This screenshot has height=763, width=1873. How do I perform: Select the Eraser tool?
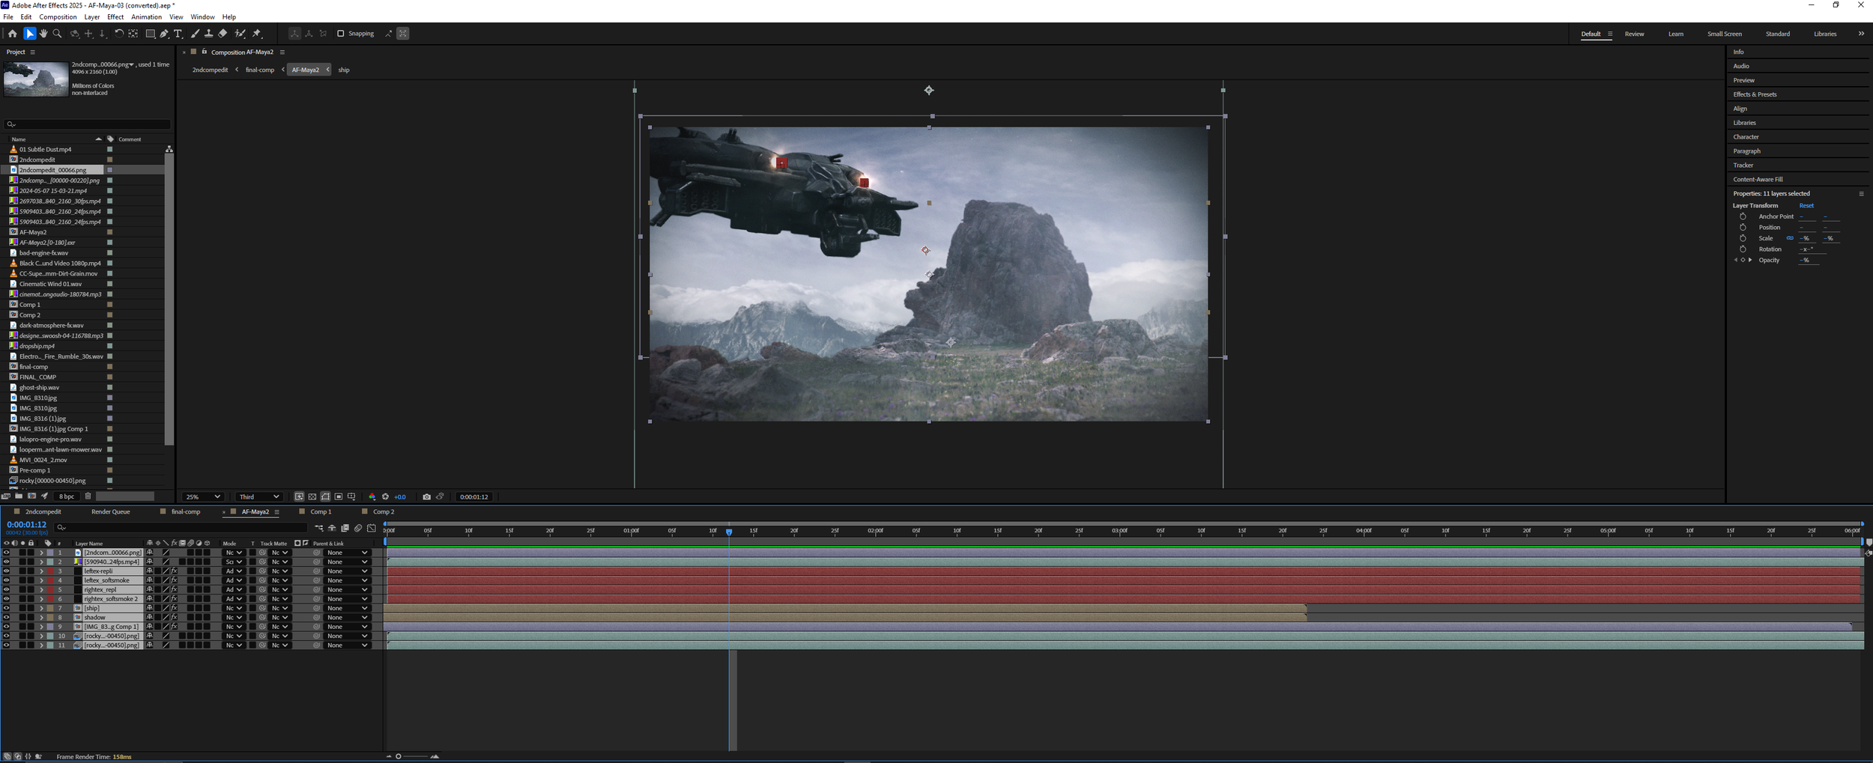pos(223,34)
